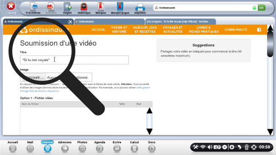The width and height of the screenshot is (276, 155).
Task: Click the page scrollbar down arrow
Action: point(270,132)
